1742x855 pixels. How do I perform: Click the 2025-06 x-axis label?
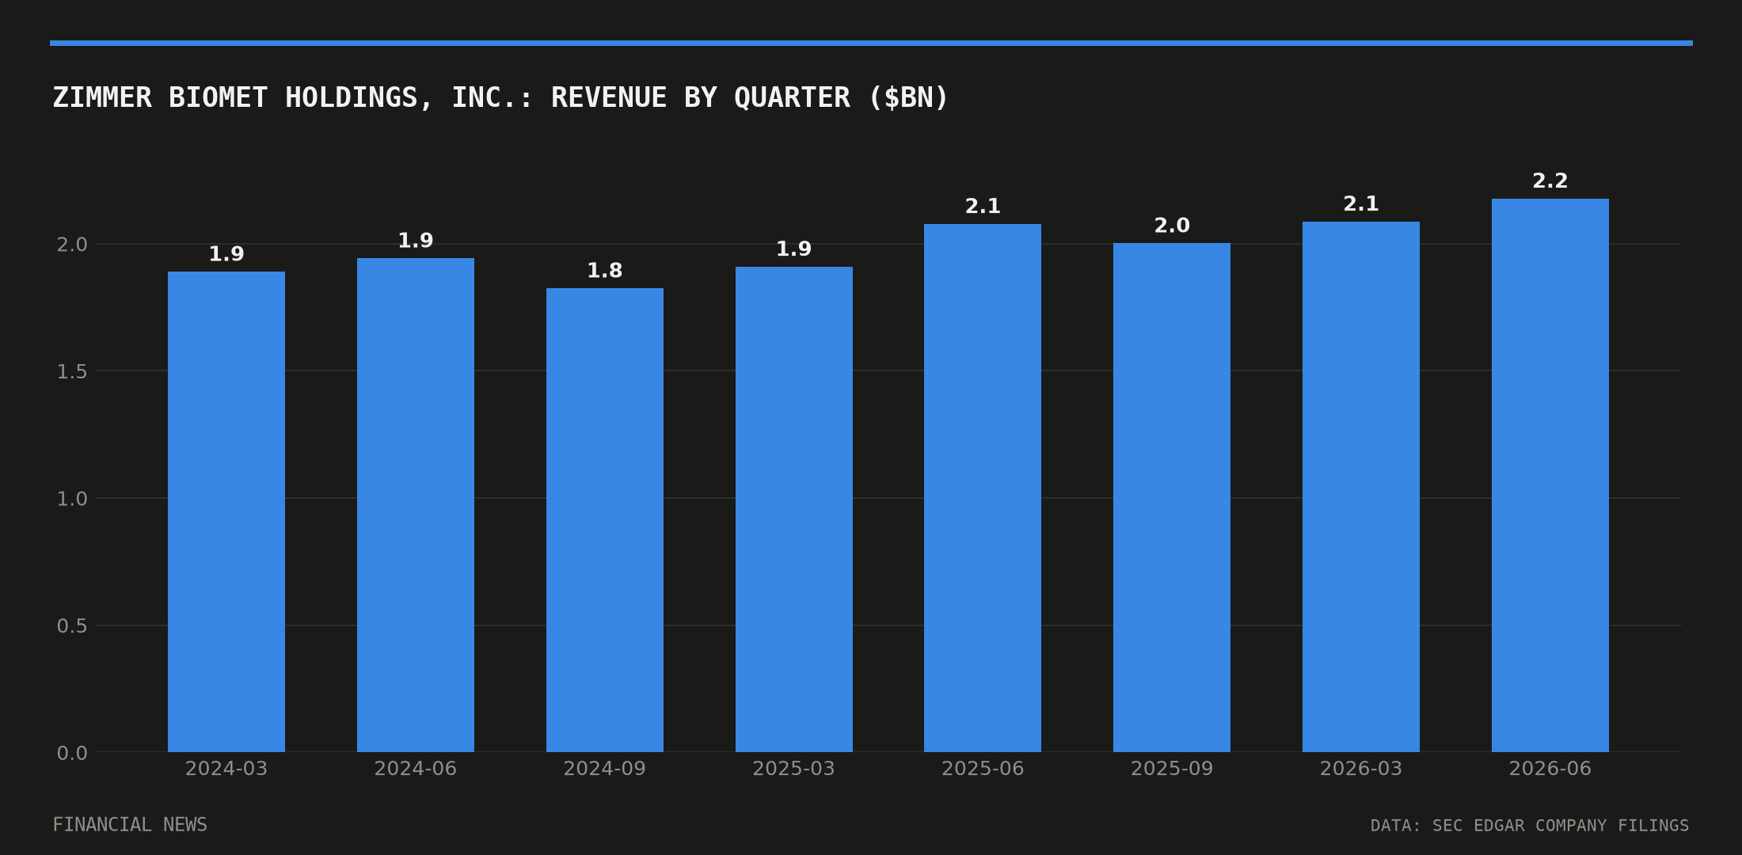tap(983, 769)
